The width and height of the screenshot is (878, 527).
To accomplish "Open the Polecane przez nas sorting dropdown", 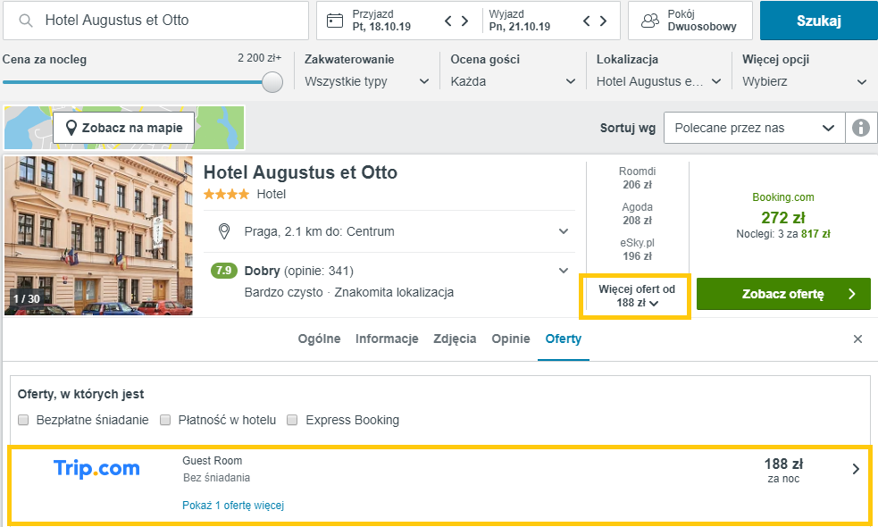I will tap(754, 128).
